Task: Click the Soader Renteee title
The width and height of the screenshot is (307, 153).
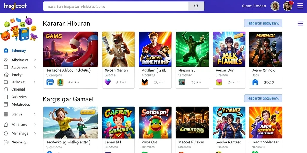Action: (228, 142)
